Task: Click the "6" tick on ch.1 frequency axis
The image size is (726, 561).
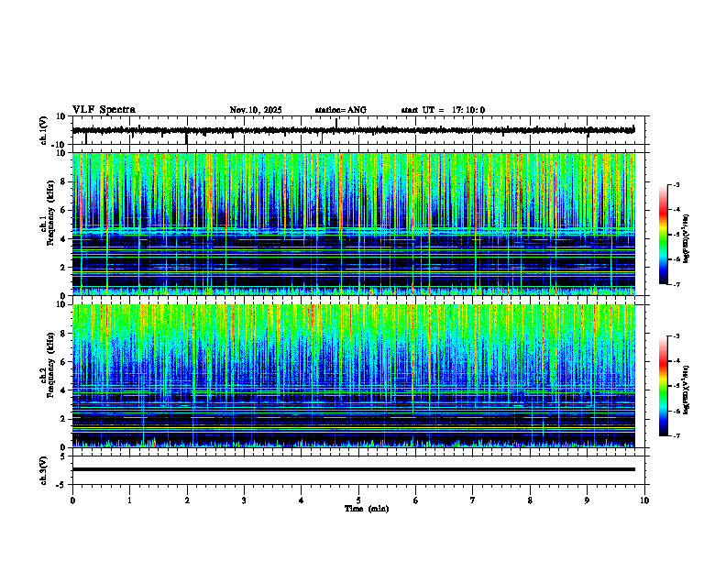Action: (64, 210)
